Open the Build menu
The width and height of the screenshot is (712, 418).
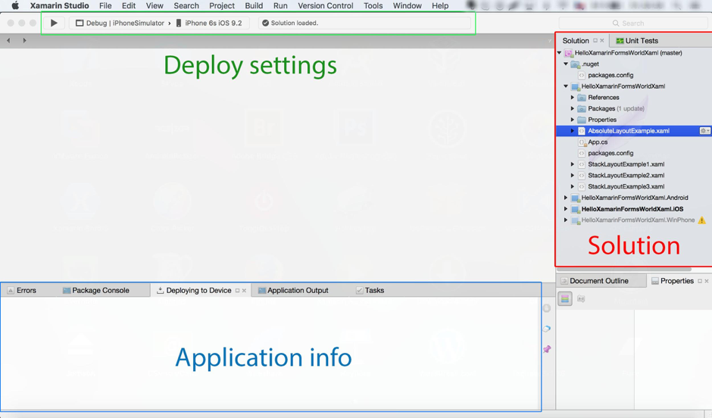(254, 5)
